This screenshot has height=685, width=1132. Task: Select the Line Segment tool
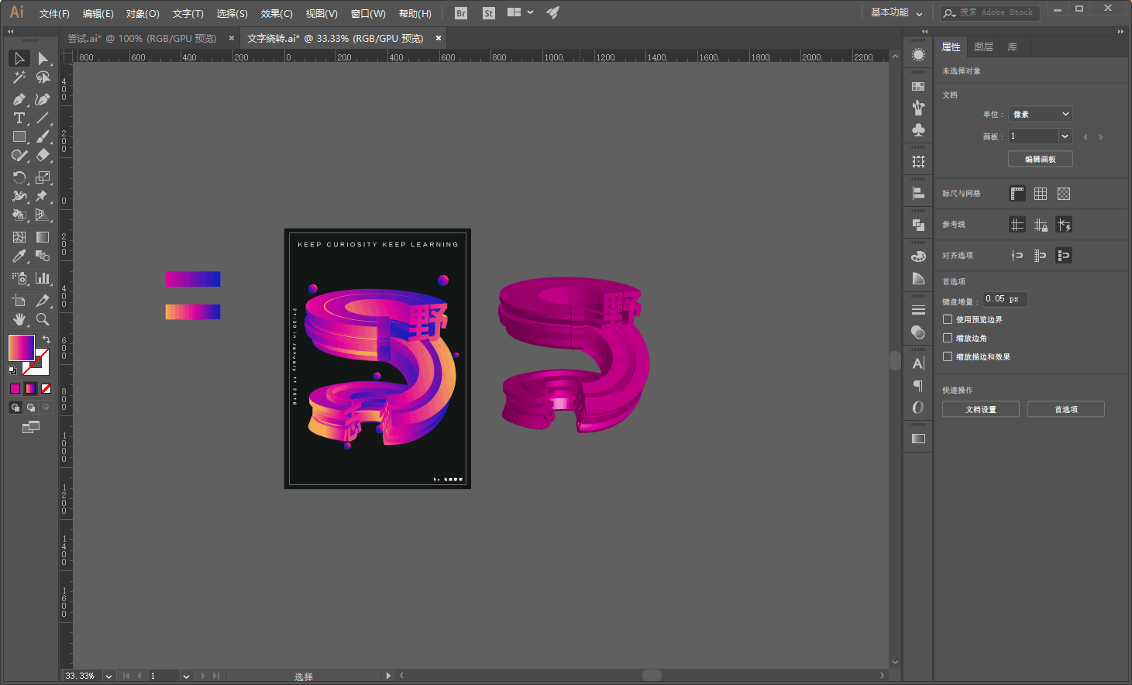tap(43, 118)
